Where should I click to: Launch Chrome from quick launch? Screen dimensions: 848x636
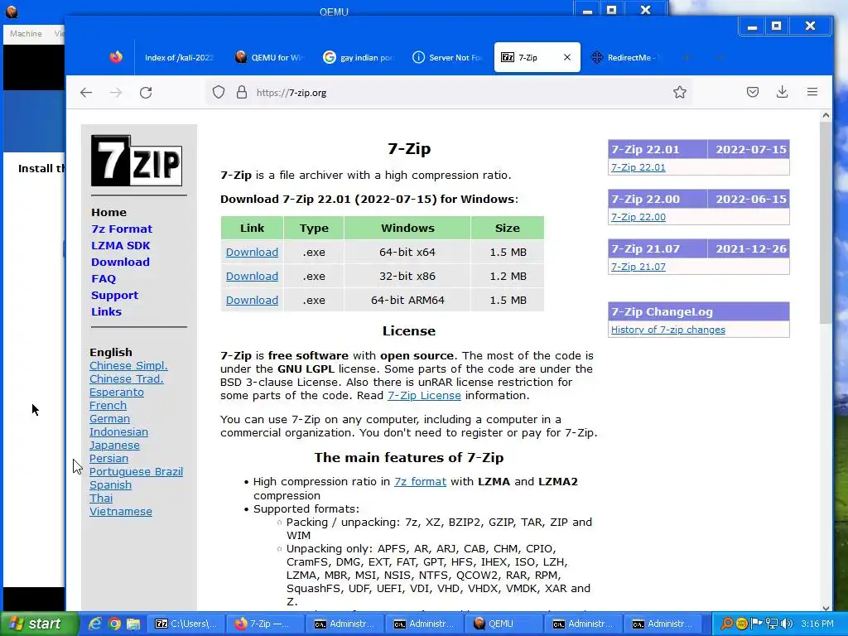coord(114,624)
